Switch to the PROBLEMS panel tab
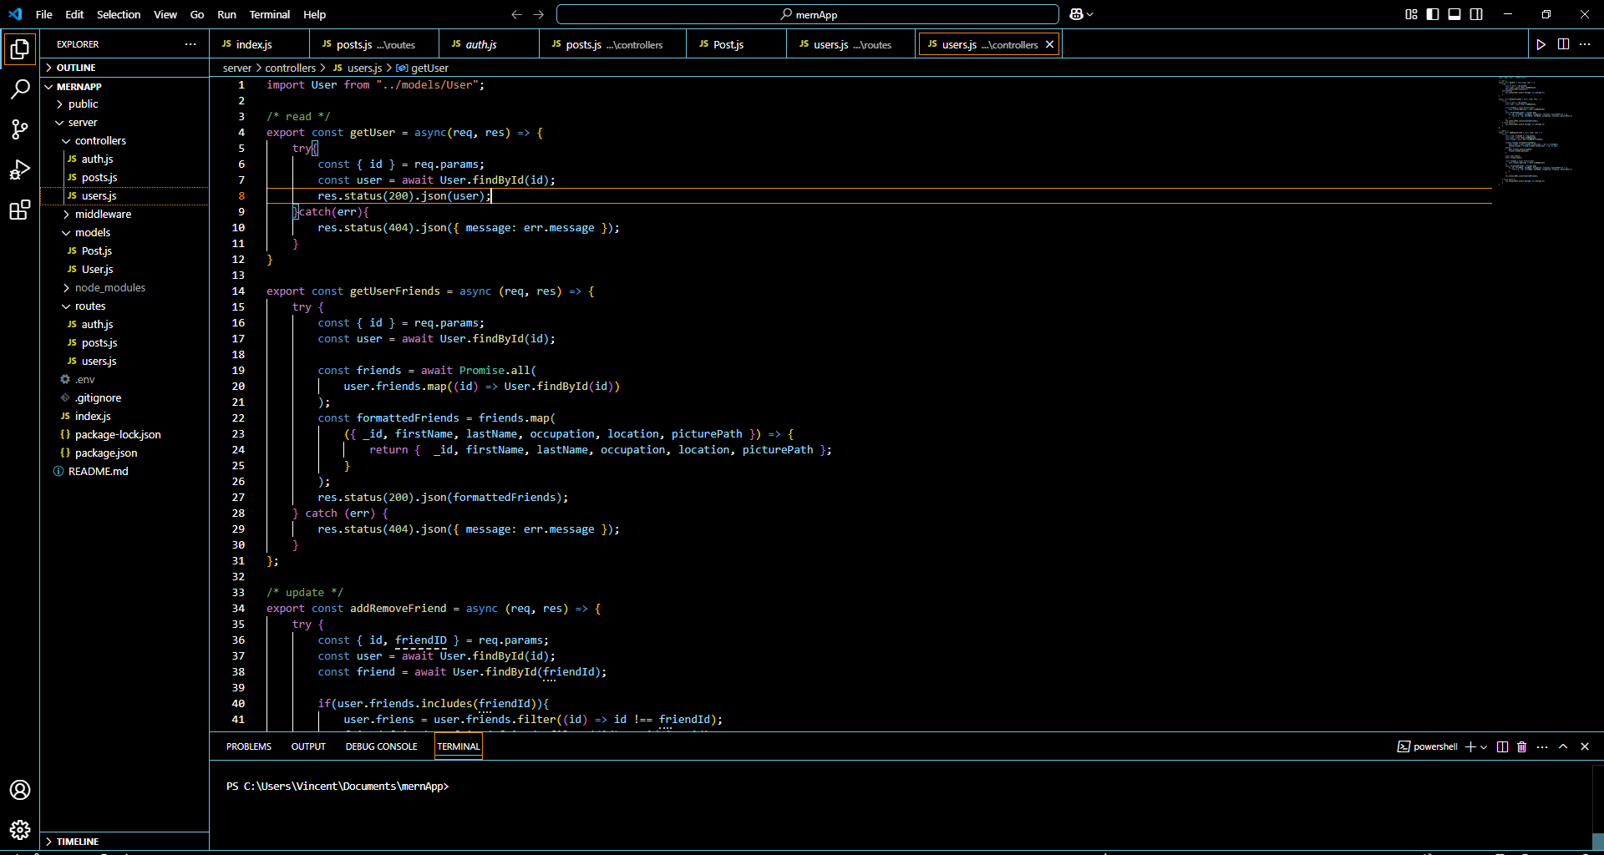Viewport: 1604px width, 855px height. [x=248, y=746]
